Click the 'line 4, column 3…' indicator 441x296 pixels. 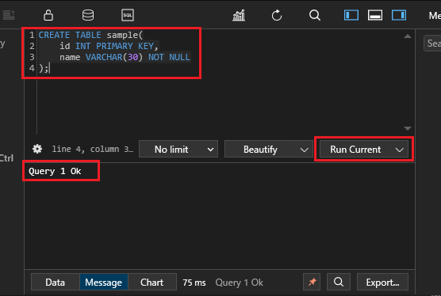point(93,149)
